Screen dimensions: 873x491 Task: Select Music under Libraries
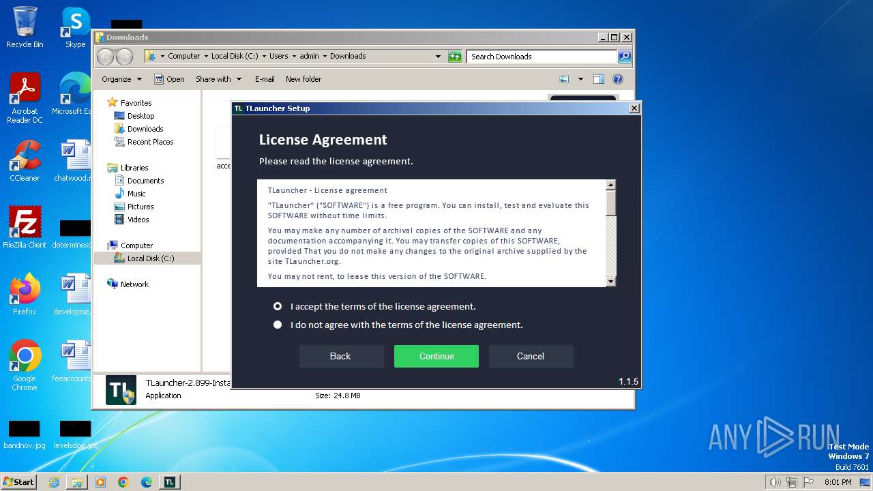(136, 194)
